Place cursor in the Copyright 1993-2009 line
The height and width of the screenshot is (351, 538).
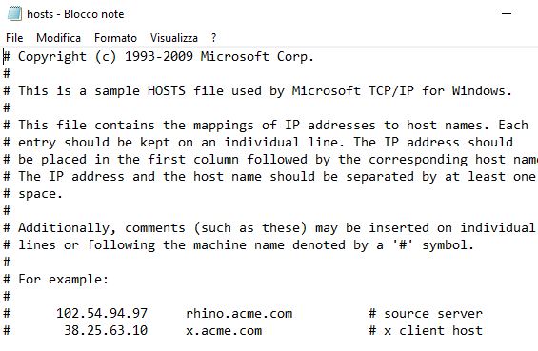(x=158, y=57)
